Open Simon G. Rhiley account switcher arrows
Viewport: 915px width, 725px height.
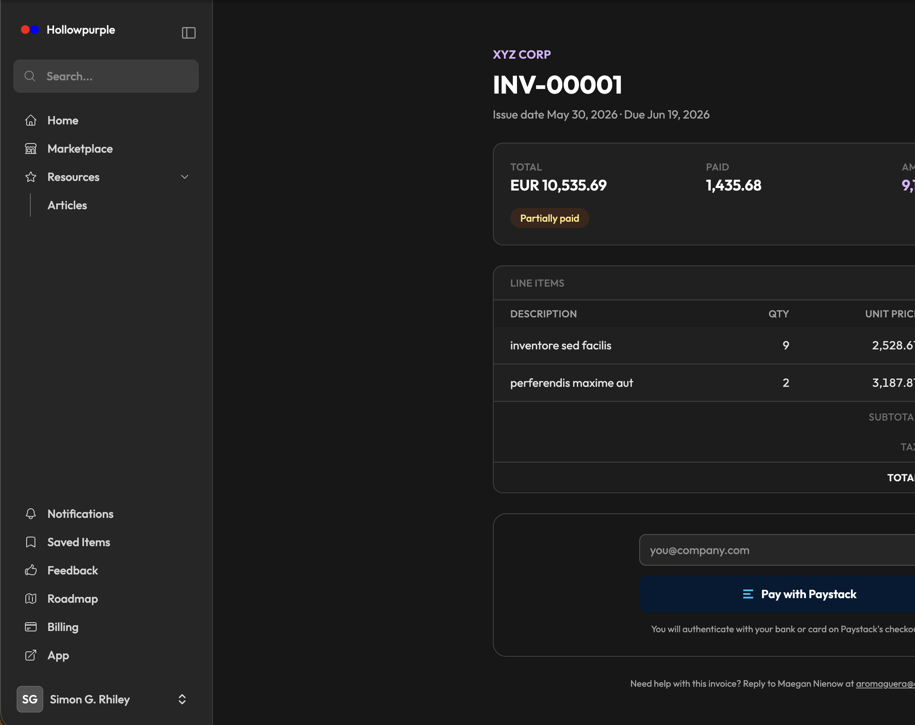click(x=182, y=699)
